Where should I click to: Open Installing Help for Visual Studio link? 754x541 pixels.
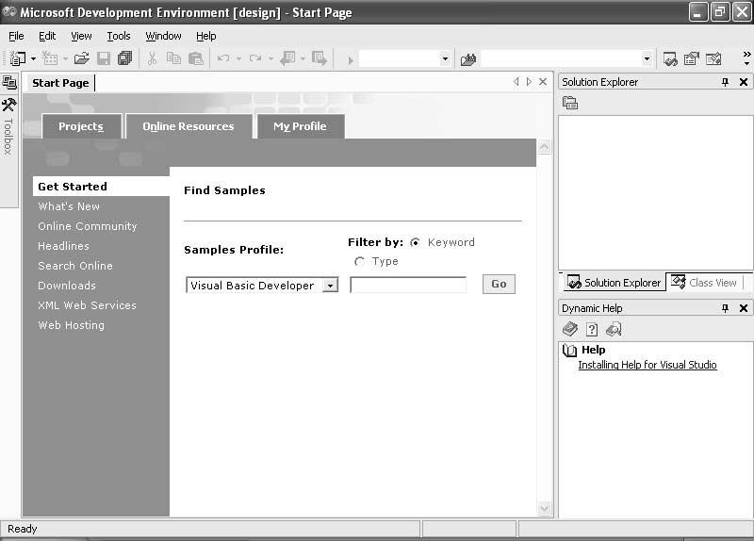point(647,365)
